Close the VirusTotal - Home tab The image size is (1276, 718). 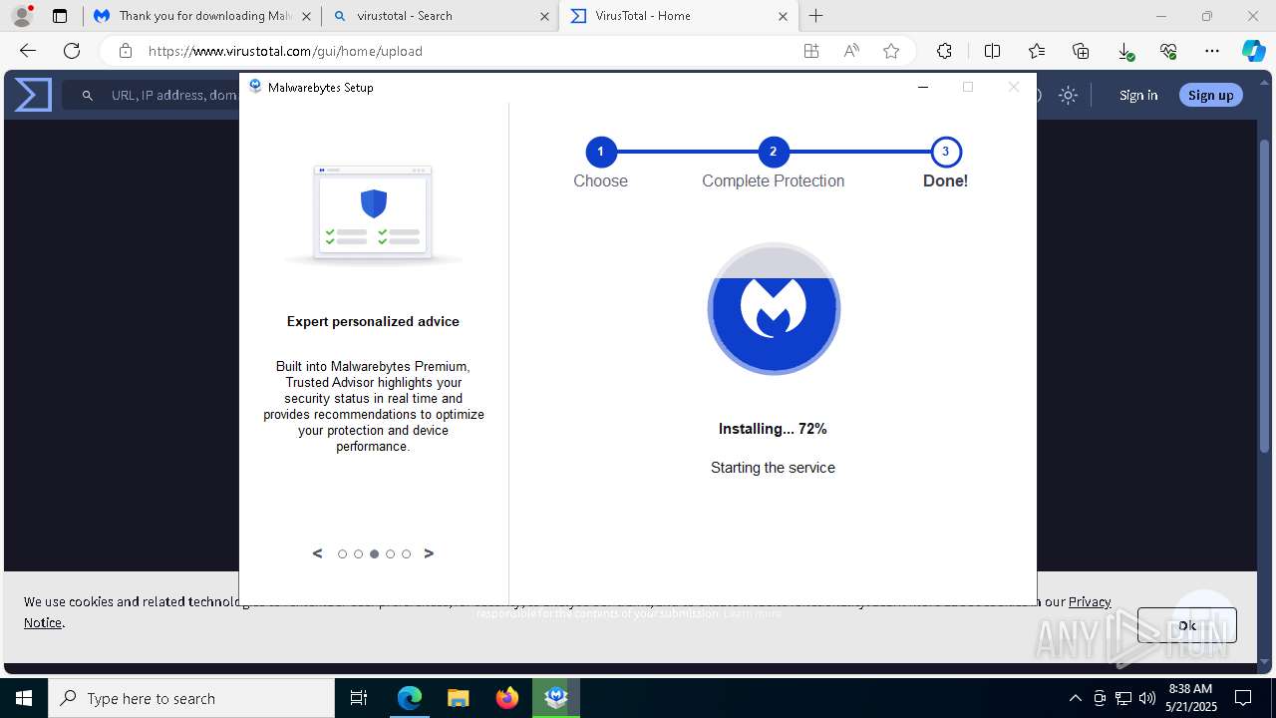783,16
